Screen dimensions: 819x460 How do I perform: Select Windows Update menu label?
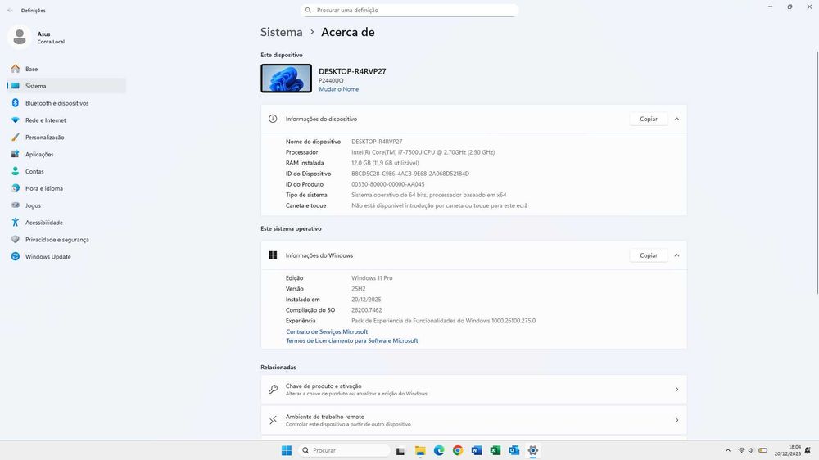(x=48, y=257)
